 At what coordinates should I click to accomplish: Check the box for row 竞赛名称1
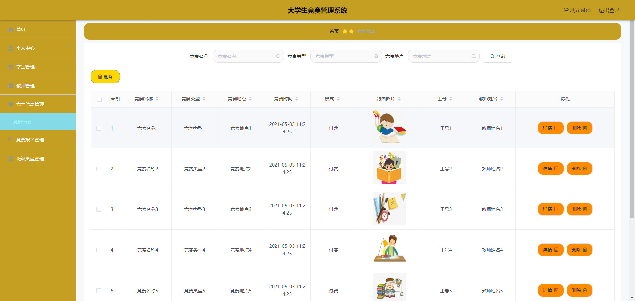click(x=99, y=128)
